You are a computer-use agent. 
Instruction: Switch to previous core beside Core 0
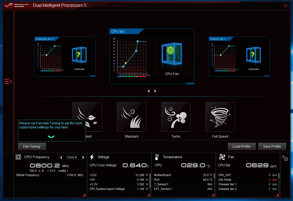61,157
